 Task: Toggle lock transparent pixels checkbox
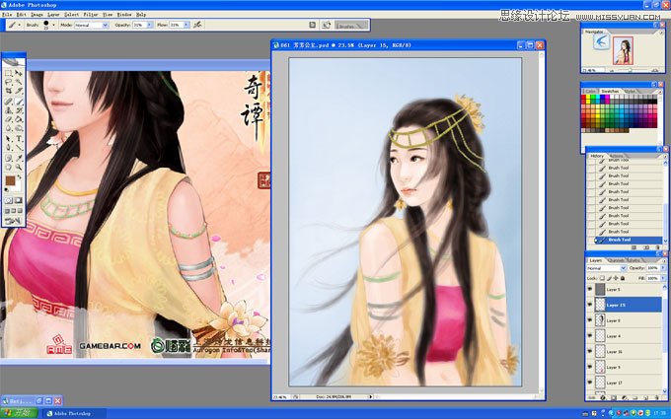click(x=602, y=278)
